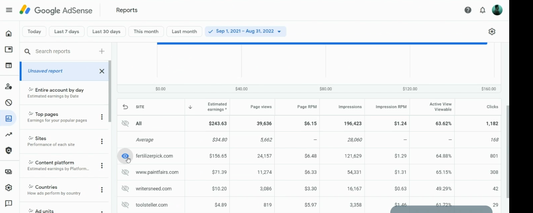Screen dimensions: 533x213
Task: Select the This month filter
Action: pyautogui.click(x=146, y=31)
